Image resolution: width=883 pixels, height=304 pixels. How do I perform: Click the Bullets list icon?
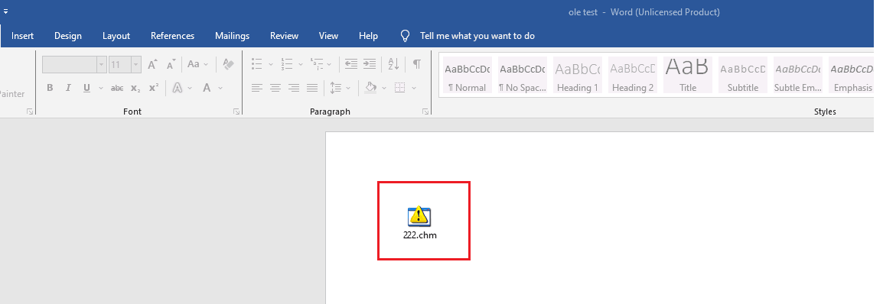coord(257,64)
